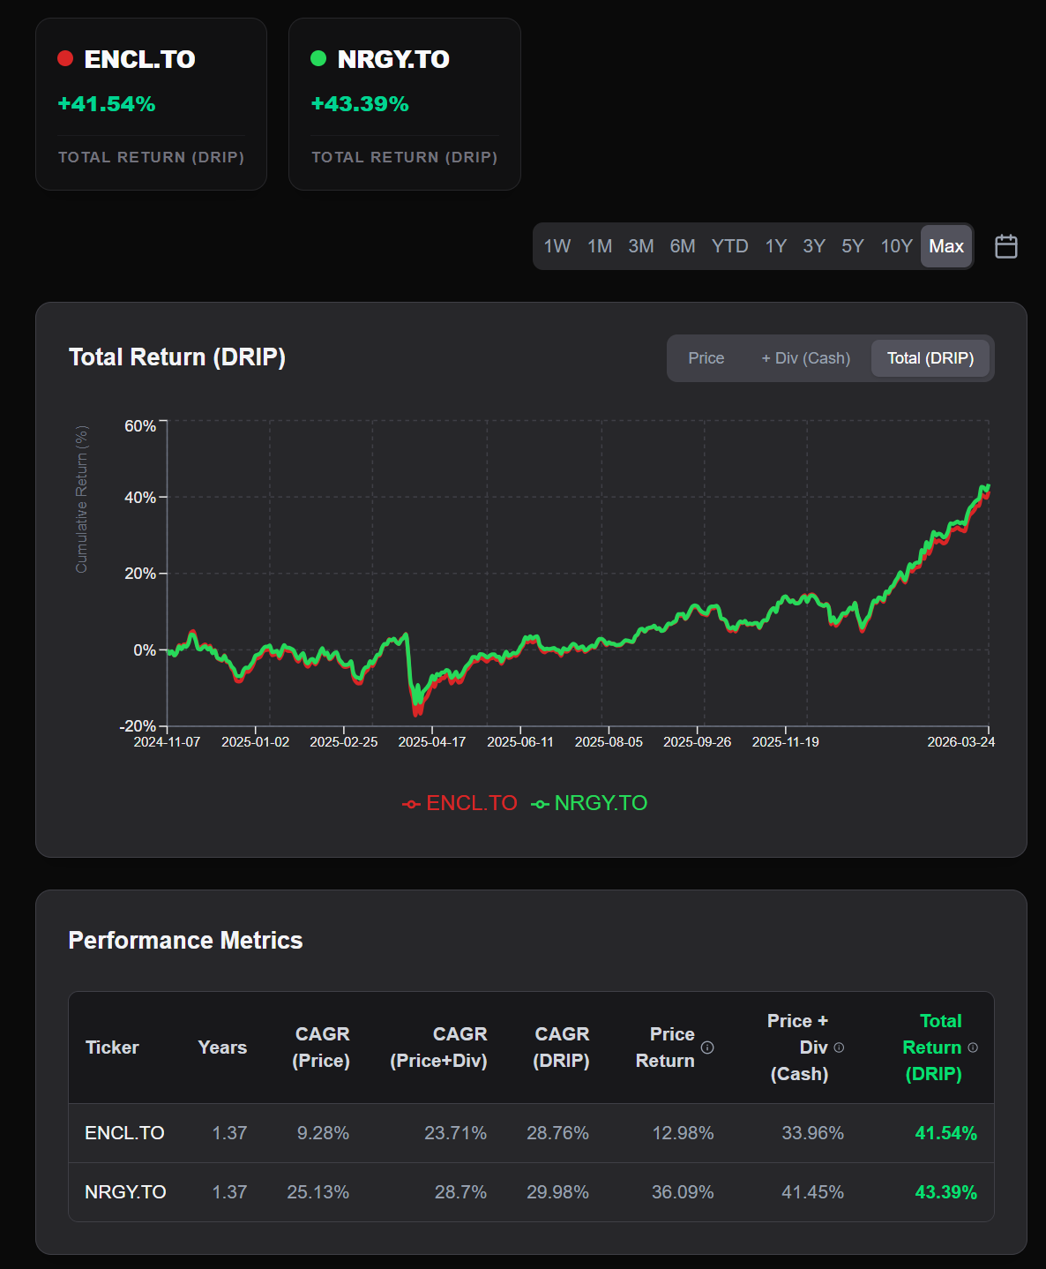Sort table by the Ticker column header

click(x=112, y=1047)
